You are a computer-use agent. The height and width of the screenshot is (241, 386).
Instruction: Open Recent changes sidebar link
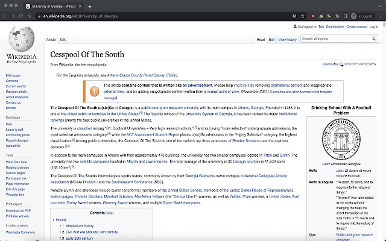pos(17,140)
